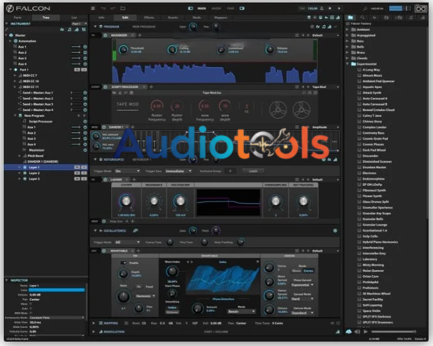Click the Layer 1 color swatch in the Inspector
Screen dimensions: 433x346
[x=57, y=290]
